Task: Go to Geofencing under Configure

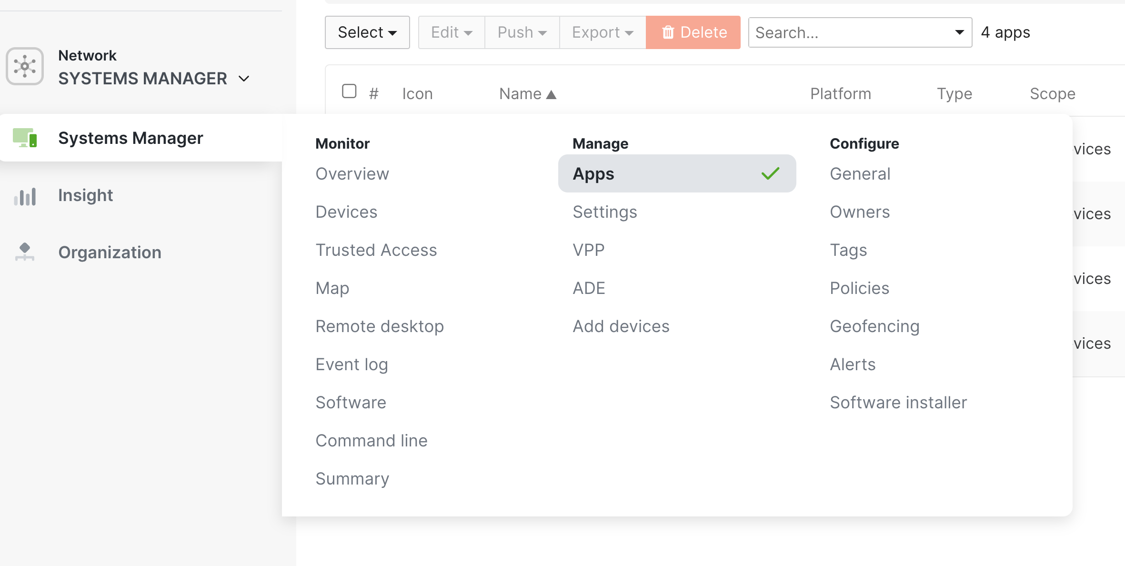Action: click(x=874, y=326)
